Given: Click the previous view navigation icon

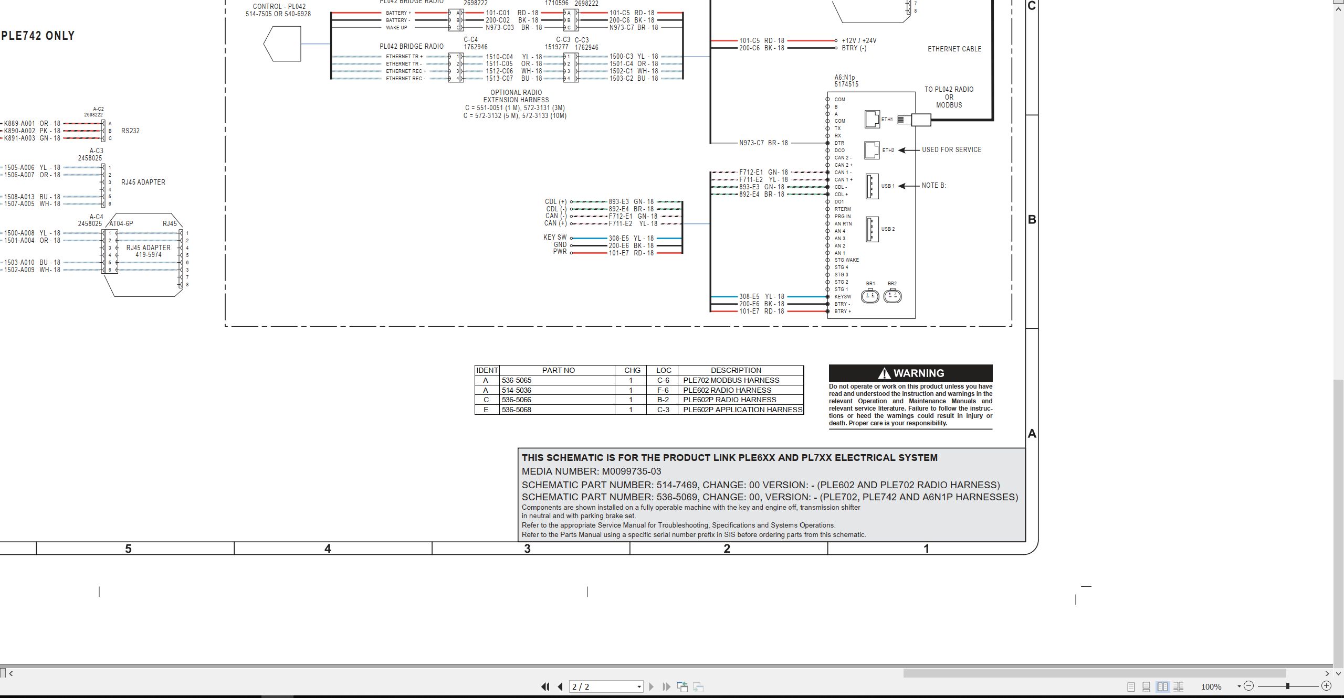Looking at the screenshot, I should pyautogui.click(x=682, y=686).
